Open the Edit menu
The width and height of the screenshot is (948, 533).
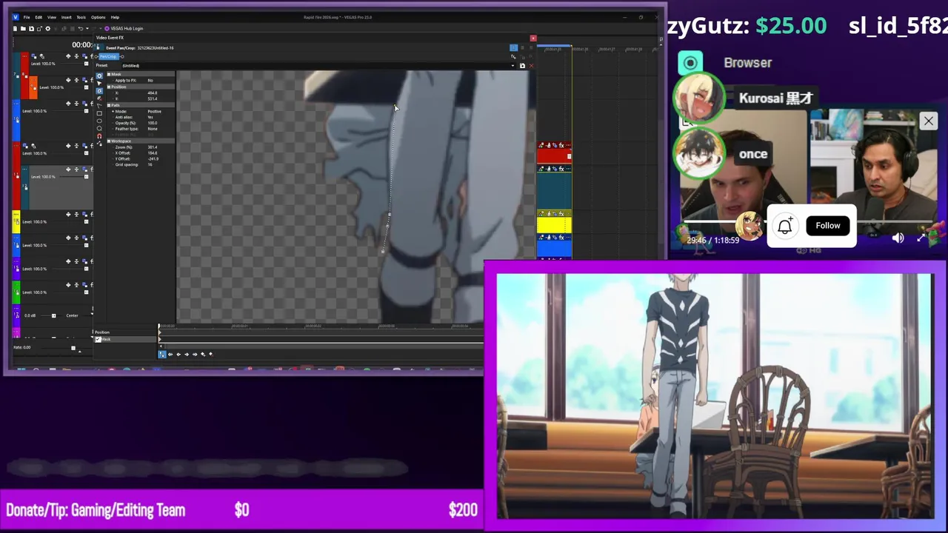coord(39,17)
